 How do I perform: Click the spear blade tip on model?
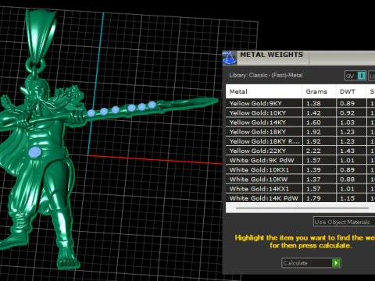point(213,101)
